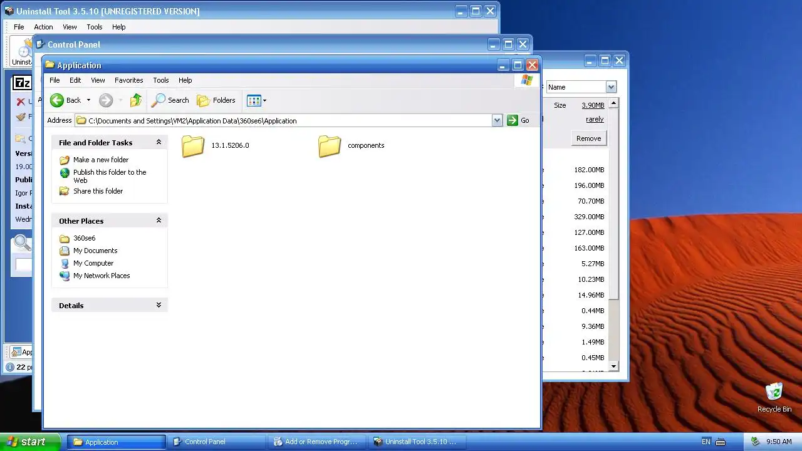The width and height of the screenshot is (802, 451).
Task: Open File menu in Uninstall Tool
Action: coord(19,27)
